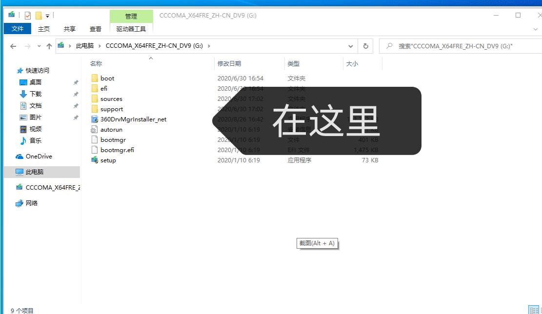Navigate up one level with the up arrow

tap(49, 46)
